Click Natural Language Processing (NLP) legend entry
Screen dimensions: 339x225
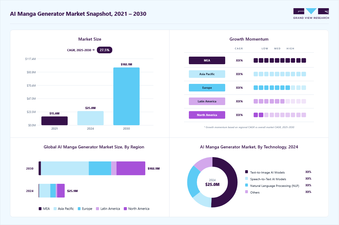click(275, 186)
